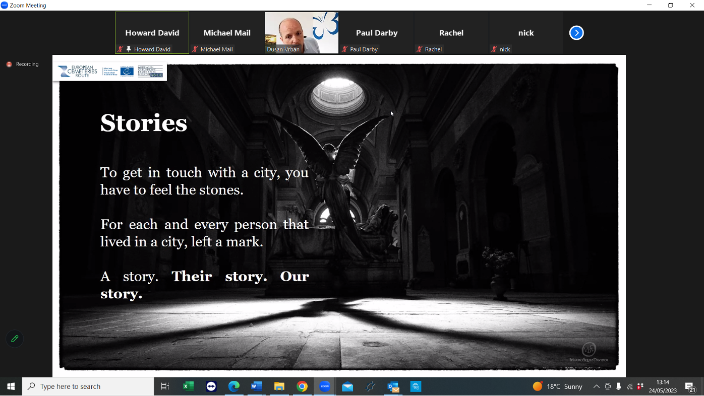
Task: Click the pin icon on Howard David's tile
Action: 129,49
